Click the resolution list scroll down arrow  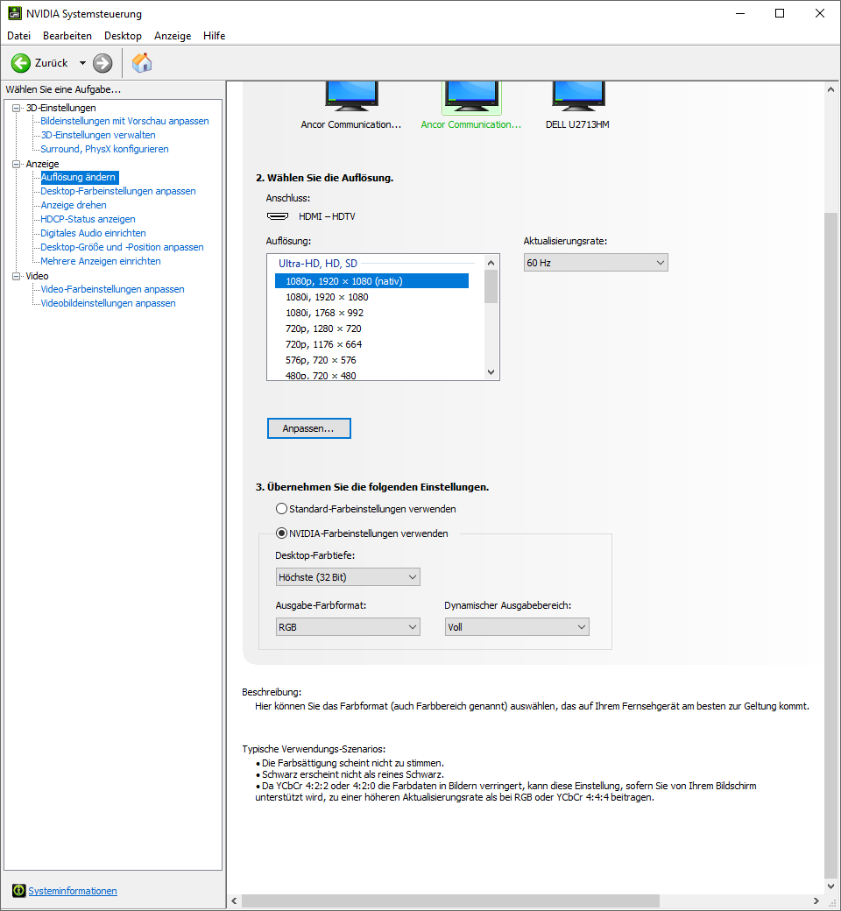[491, 371]
